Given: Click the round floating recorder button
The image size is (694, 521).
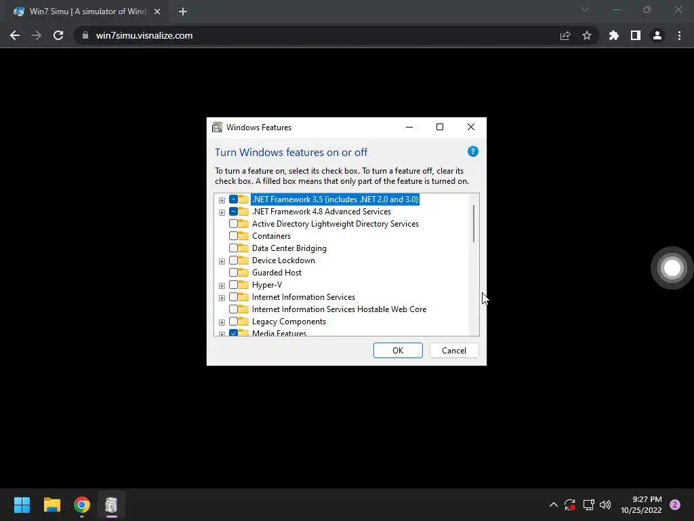Looking at the screenshot, I should point(672,267).
